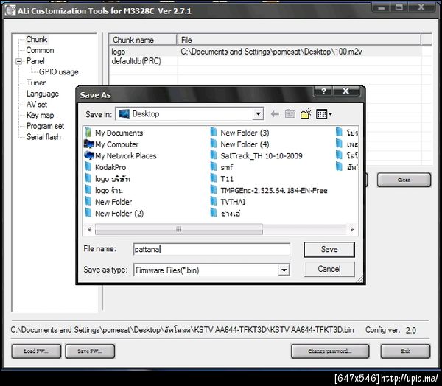Click the file list horizontal scrollbar thumb
Viewport: 442px width, 386px height.
coord(179,229)
